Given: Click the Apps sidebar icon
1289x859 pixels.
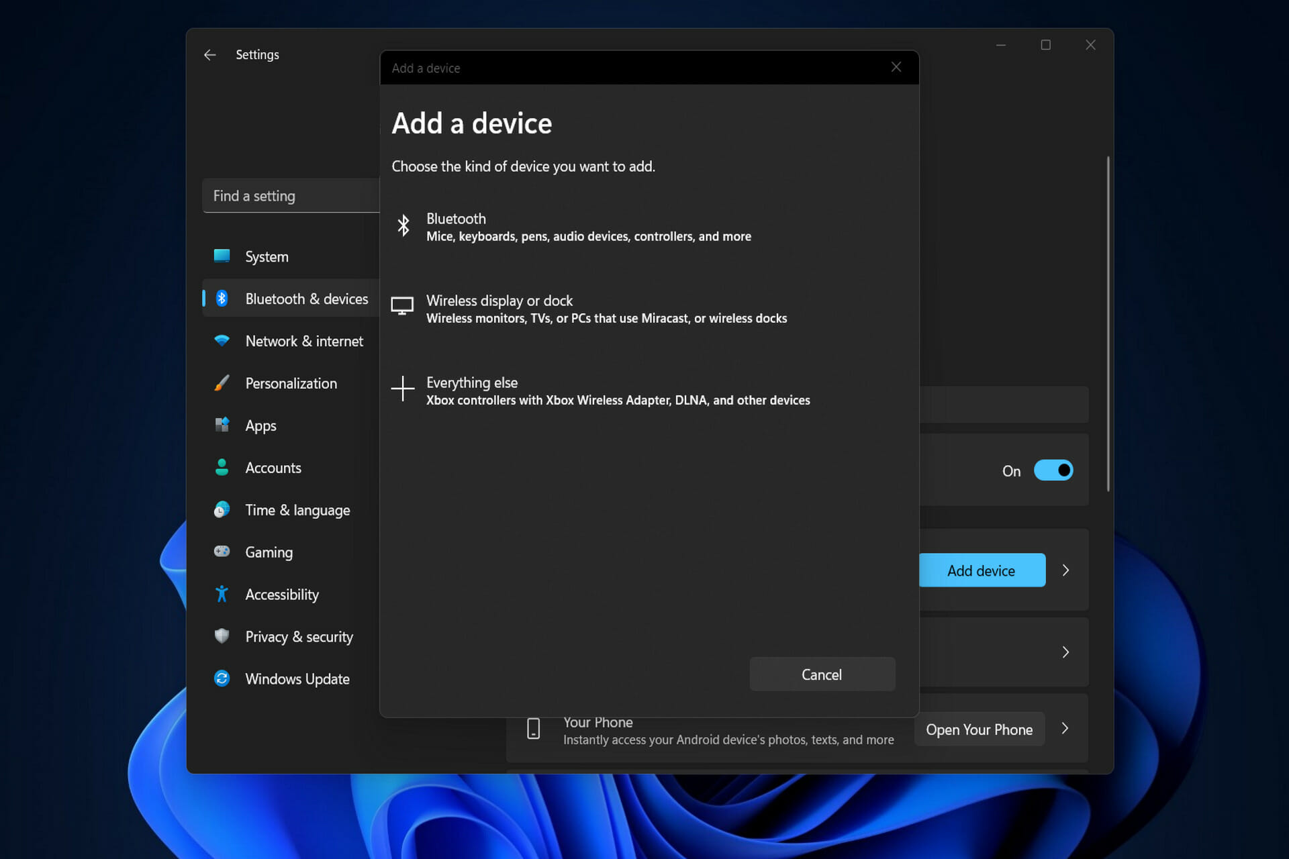Looking at the screenshot, I should point(222,425).
